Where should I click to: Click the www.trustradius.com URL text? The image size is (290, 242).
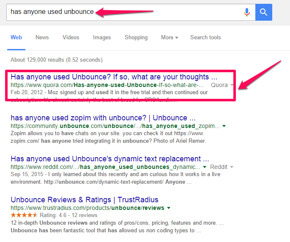[x=87, y=208]
